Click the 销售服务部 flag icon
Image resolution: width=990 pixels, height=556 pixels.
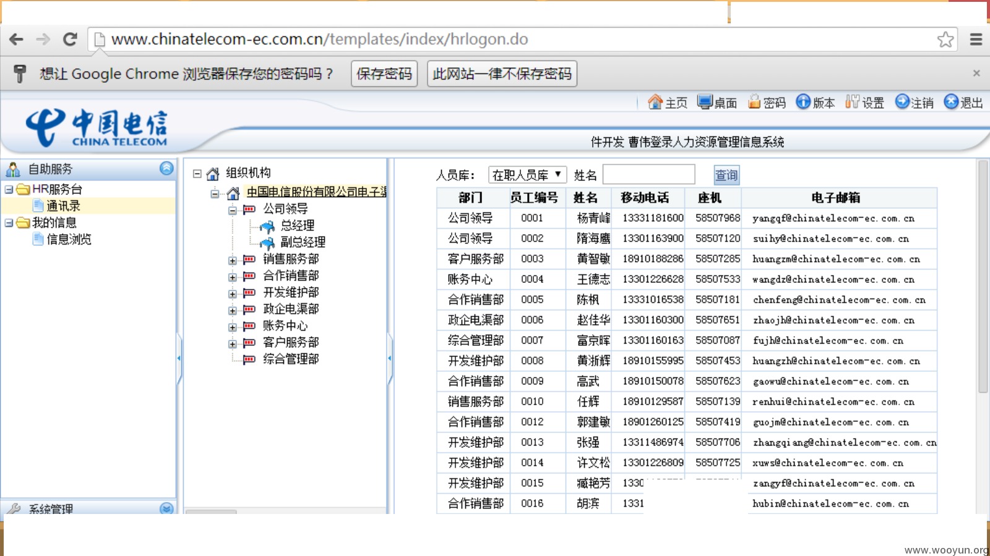click(249, 259)
